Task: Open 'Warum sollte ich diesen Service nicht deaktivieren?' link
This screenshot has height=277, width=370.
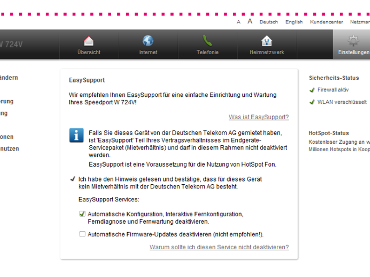Action: 219,247
